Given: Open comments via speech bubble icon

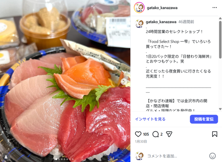Looking at the screenshot, I should click(x=155, y=134).
